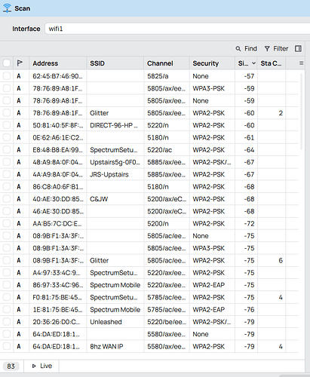
Task: Open the column menu hamburger icon
Action: pos(301,63)
